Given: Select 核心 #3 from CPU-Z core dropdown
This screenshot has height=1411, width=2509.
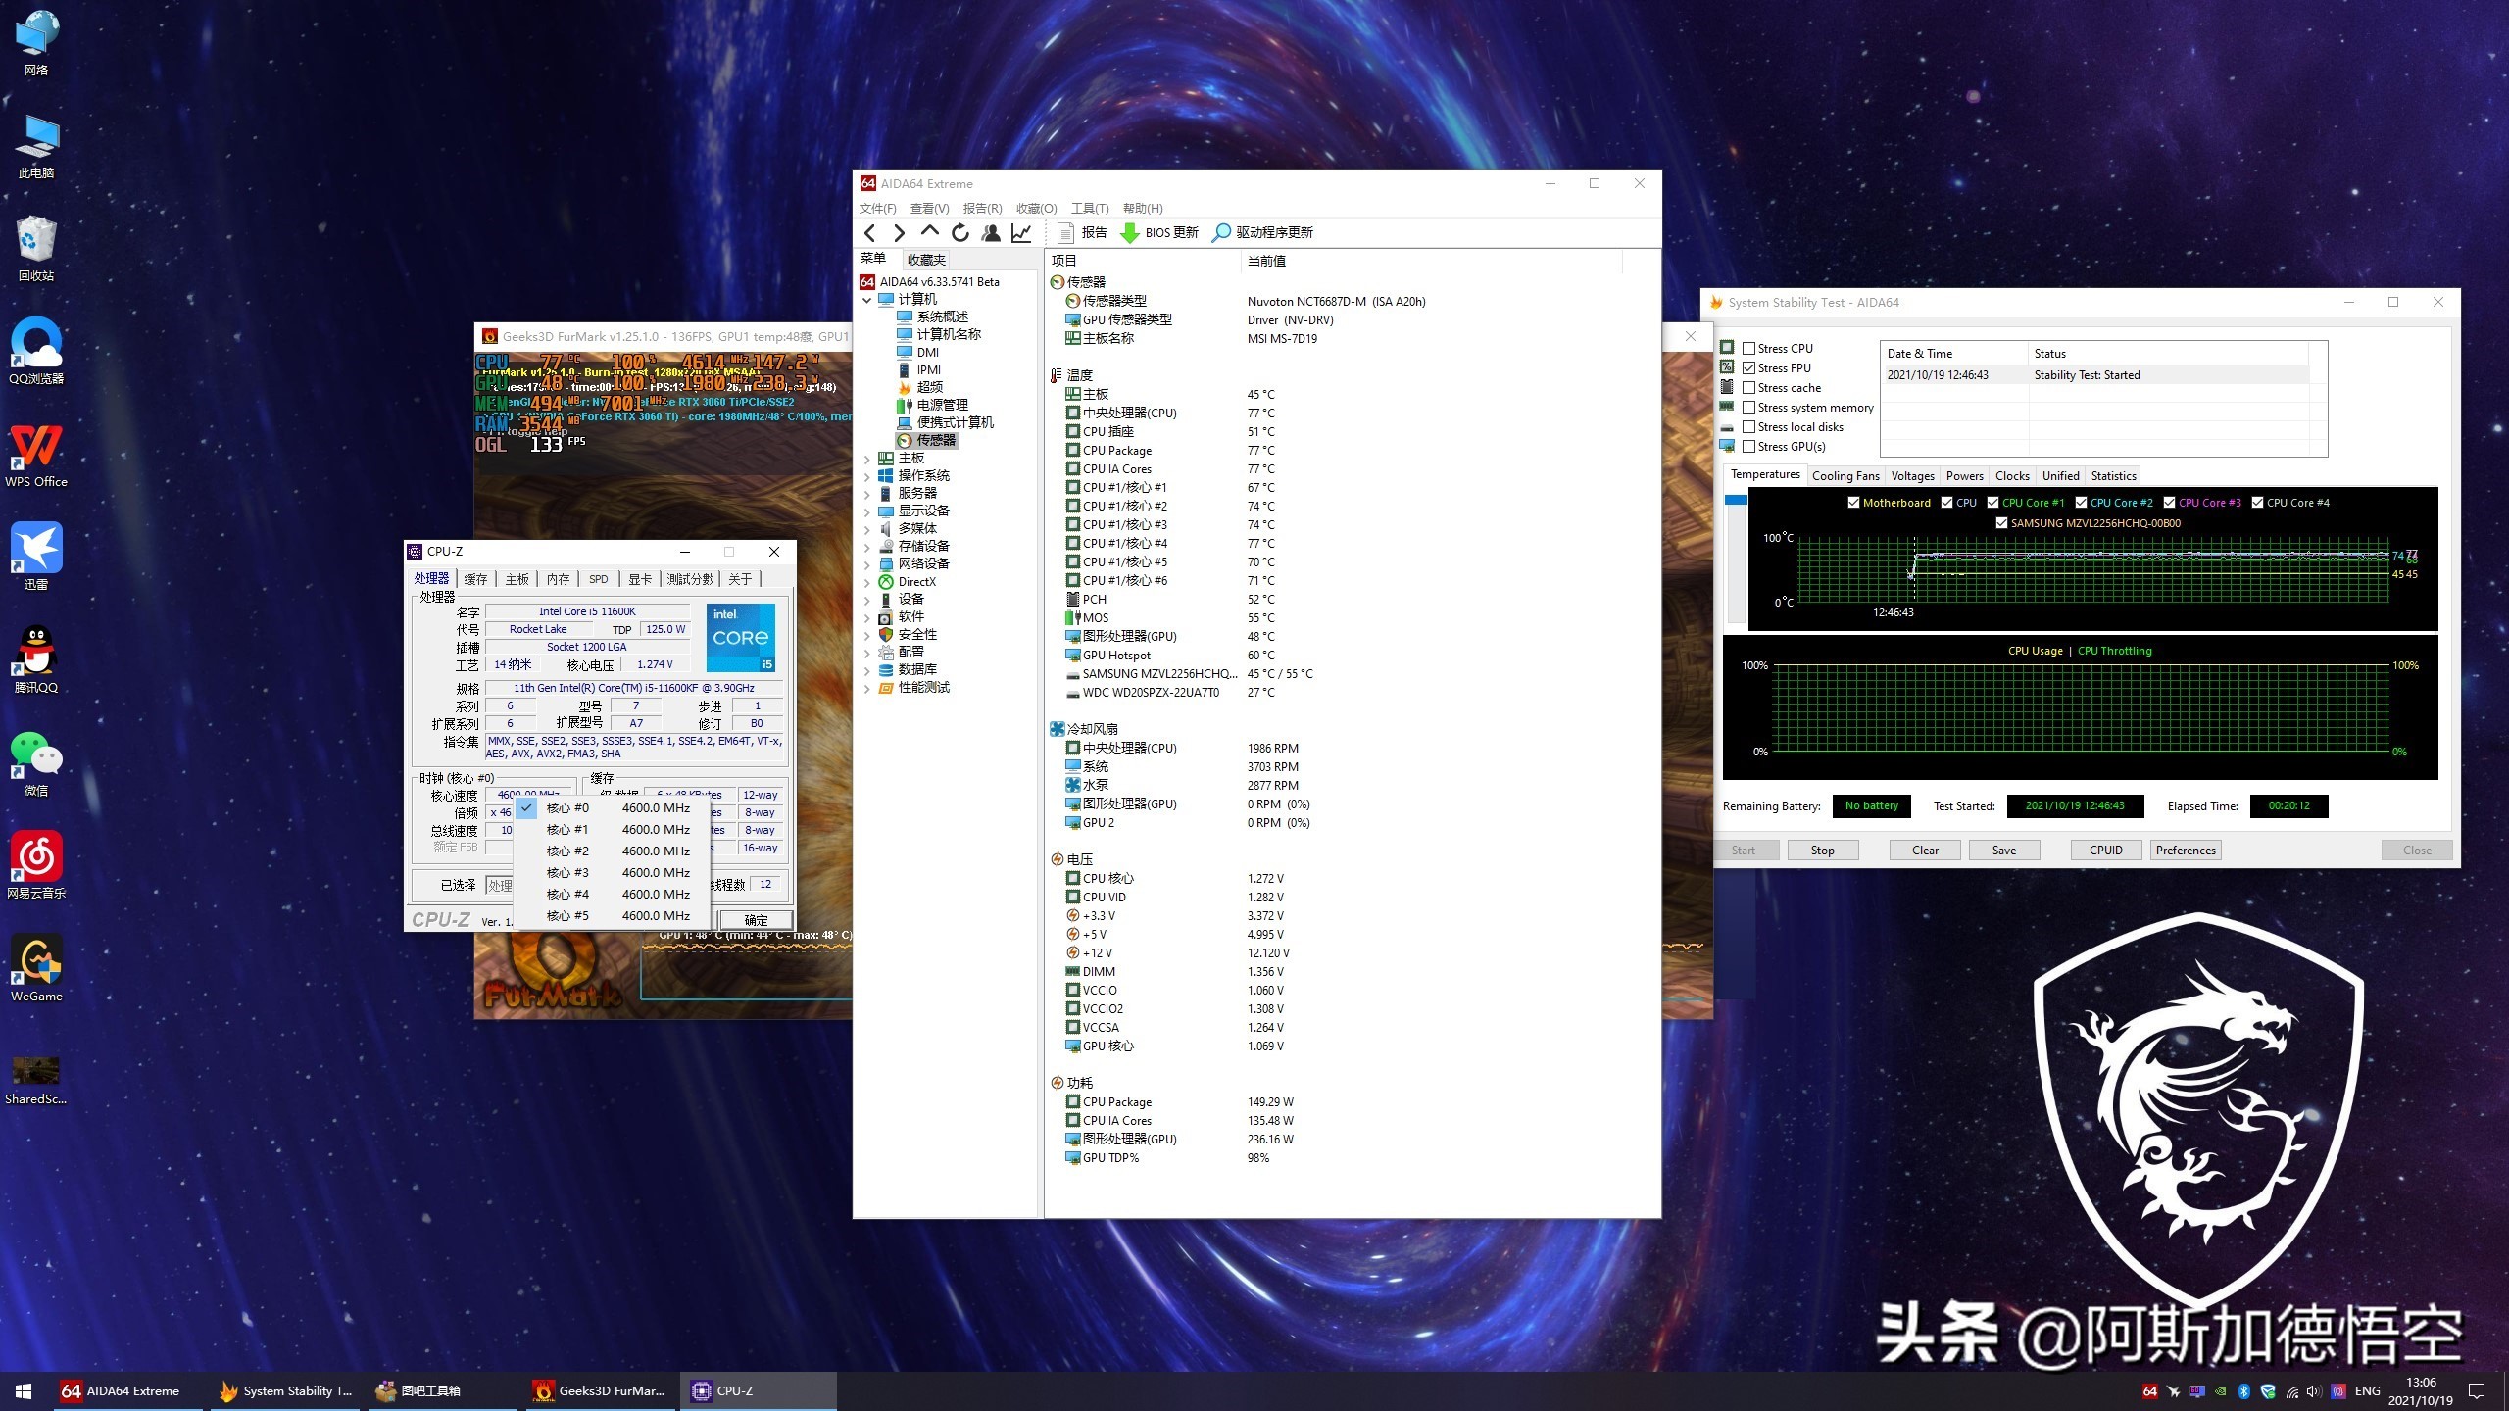Looking at the screenshot, I should click(566, 872).
